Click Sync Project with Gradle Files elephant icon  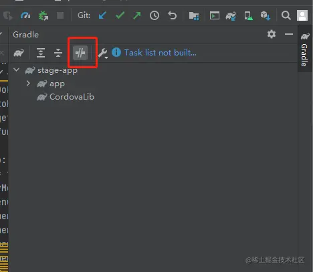coord(231,16)
